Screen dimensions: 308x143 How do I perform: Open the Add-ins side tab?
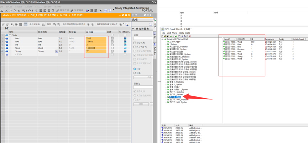155,51
